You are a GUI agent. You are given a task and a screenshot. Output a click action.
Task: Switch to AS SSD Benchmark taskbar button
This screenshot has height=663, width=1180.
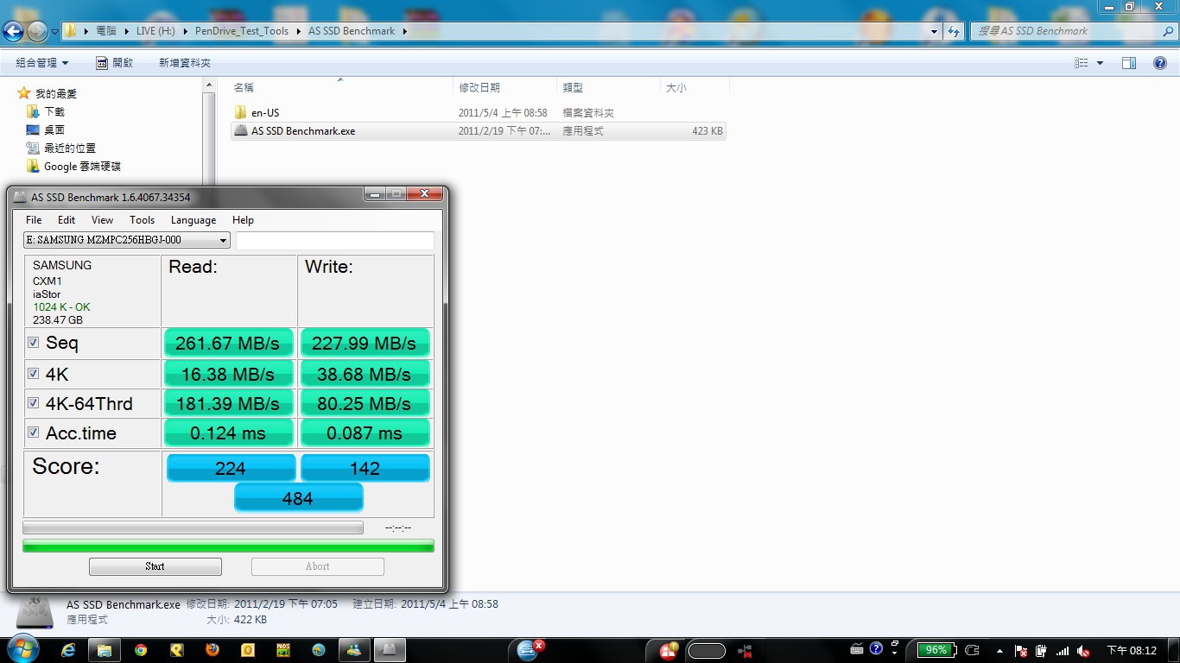coord(390,650)
